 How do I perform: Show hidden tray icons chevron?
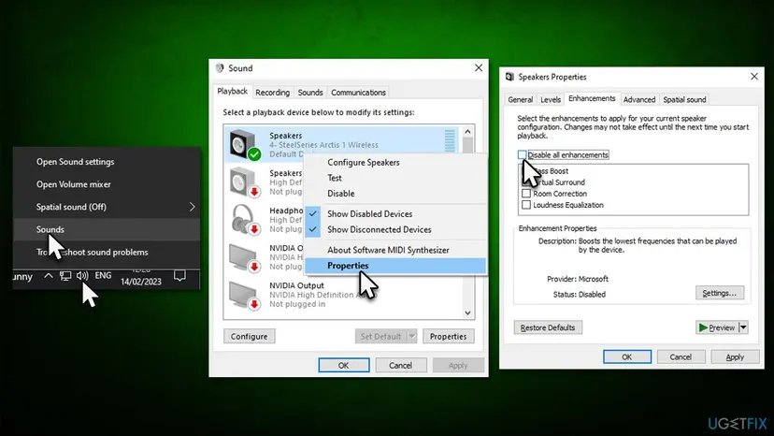tap(48, 276)
